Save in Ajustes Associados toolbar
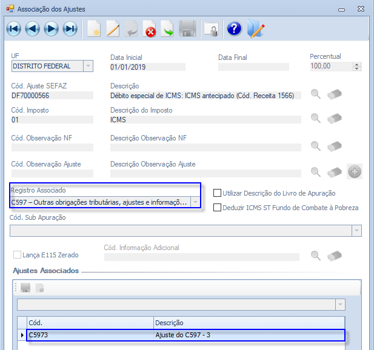374x350 pixels. coord(25,288)
